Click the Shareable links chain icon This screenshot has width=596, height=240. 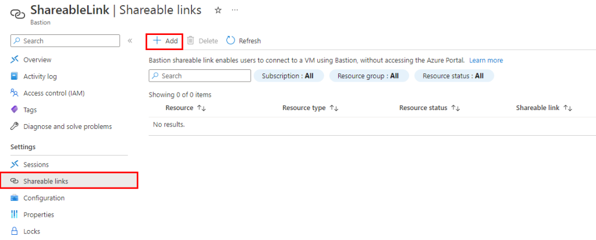coord(15,181)
